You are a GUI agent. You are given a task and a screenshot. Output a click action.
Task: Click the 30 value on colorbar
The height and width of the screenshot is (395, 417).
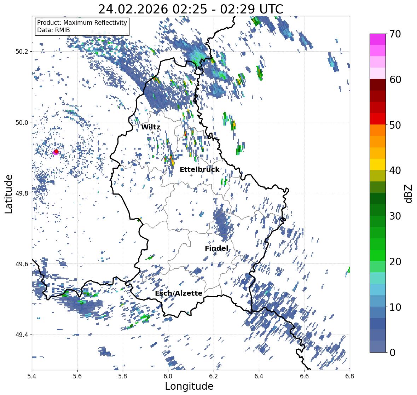pos(395,216)
